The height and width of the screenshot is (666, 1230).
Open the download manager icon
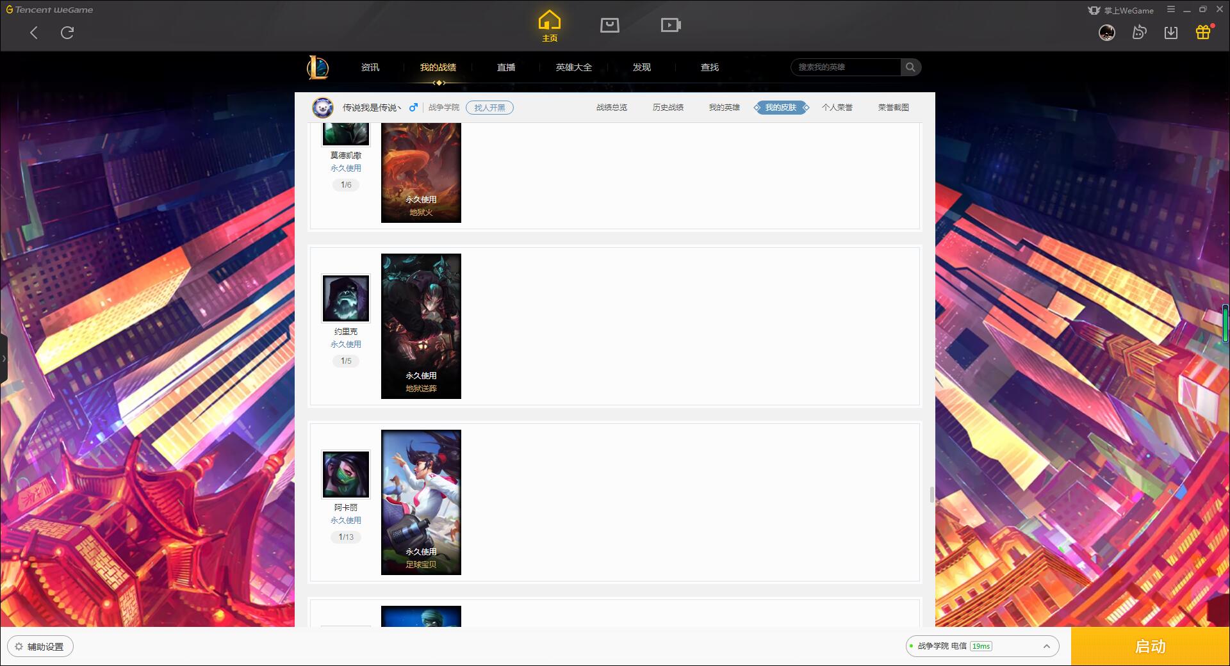click(x=1171, y=33)
